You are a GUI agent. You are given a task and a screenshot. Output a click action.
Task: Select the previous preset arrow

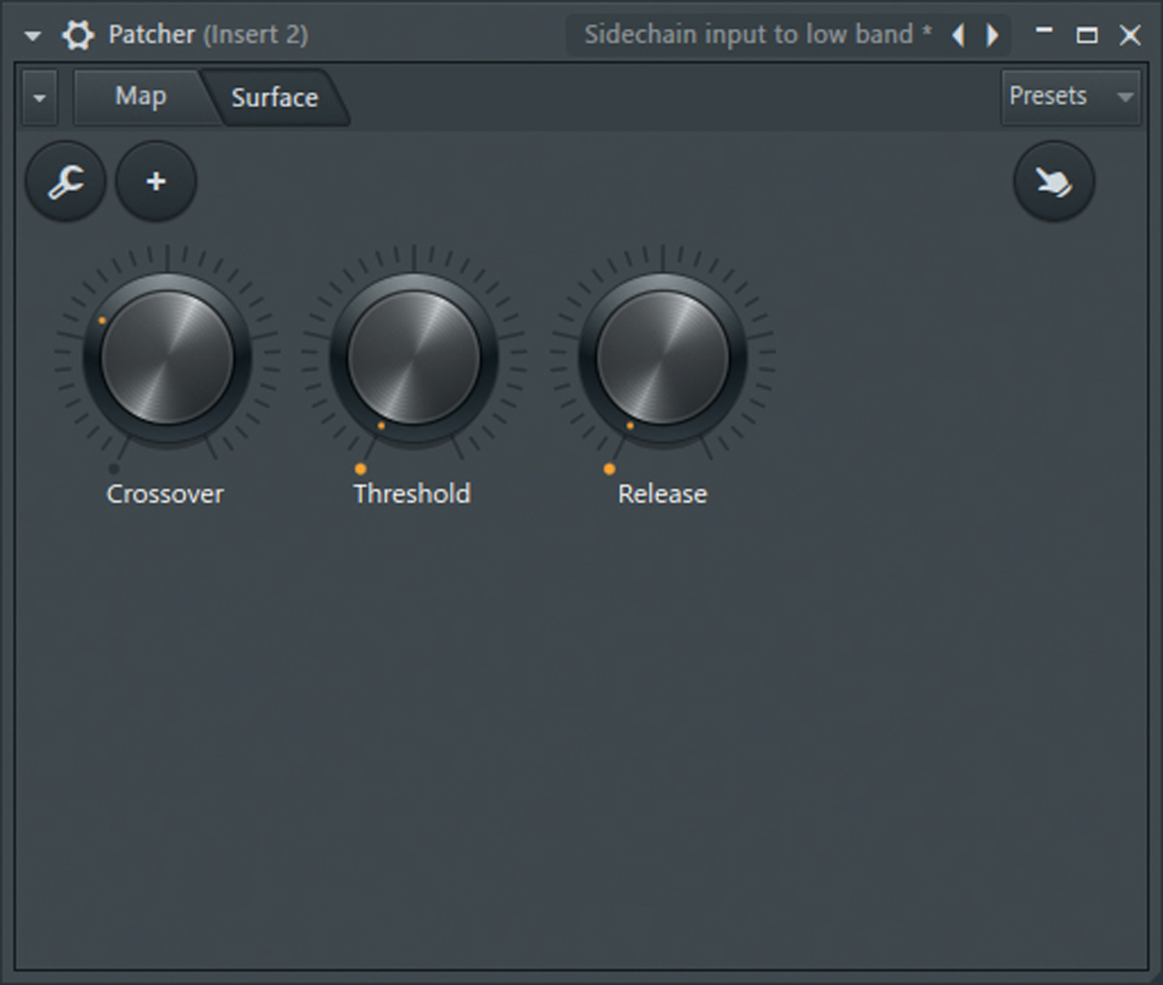[959, 36]
